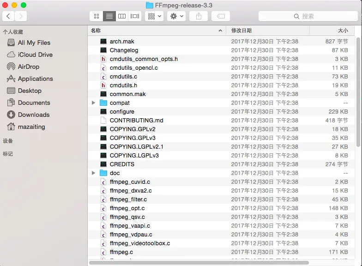The height and width of the screenshot is (266, 362).
Task: Click the vertical scrollbar thumb
Action: tap(358, 92)
